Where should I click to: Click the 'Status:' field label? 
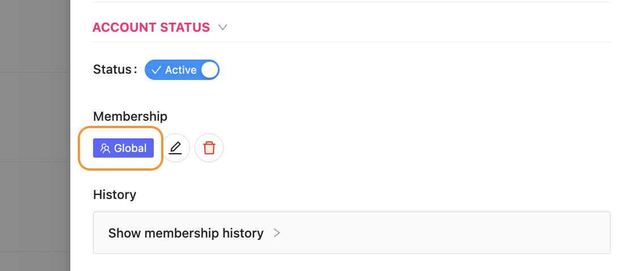(115, 70)
